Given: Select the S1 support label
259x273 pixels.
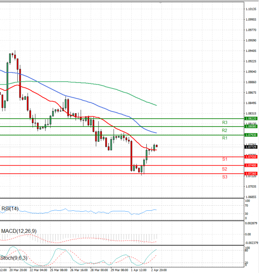Looking at the screenshot, I should coord(225,159).
